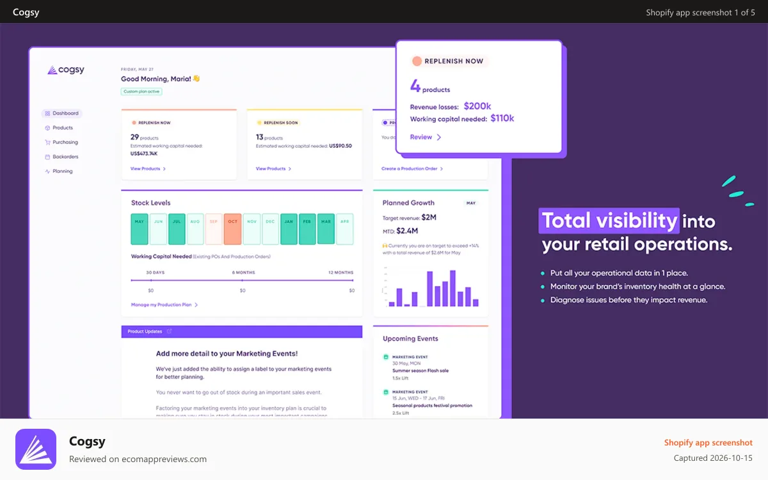Click chevron next to Review
Image resolution: width=768 pixels, height=480 pixels.
coord(439,137)
